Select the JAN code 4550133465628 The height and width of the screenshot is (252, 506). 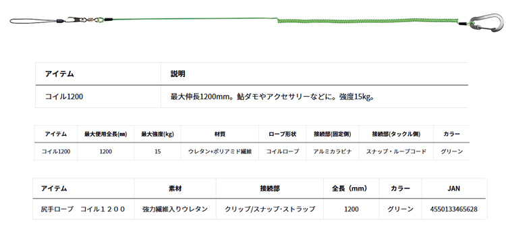pos(454,209)
